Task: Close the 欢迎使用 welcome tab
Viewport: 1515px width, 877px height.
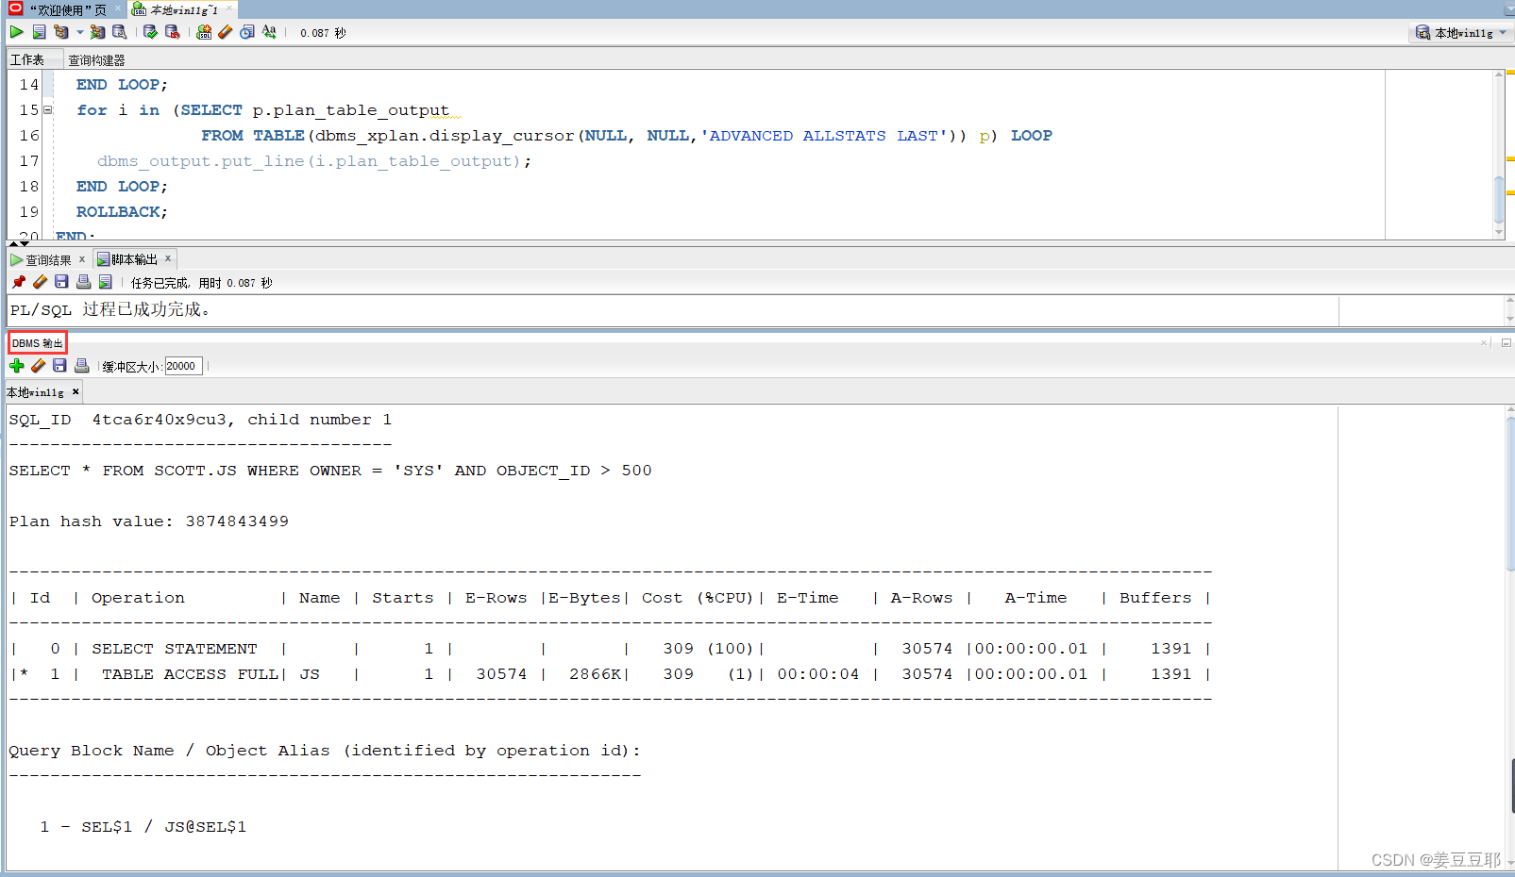Action: pyautogui.click(x=118, y=10)
